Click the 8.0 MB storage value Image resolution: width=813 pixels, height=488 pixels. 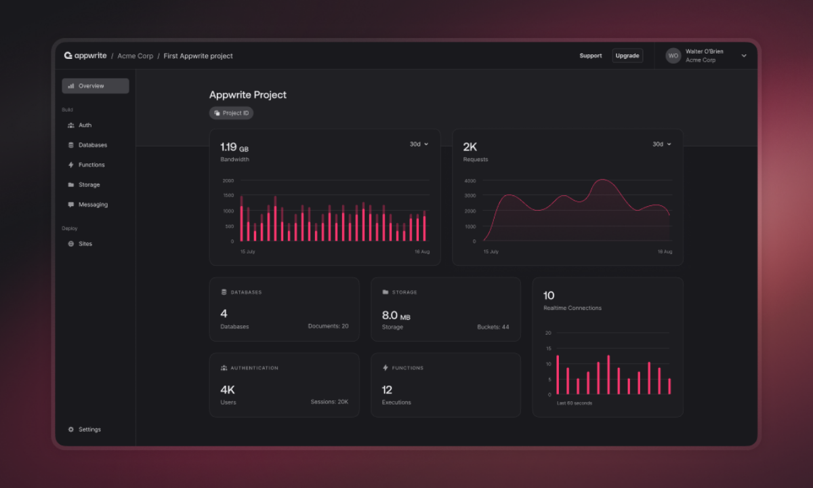point(396,315)
